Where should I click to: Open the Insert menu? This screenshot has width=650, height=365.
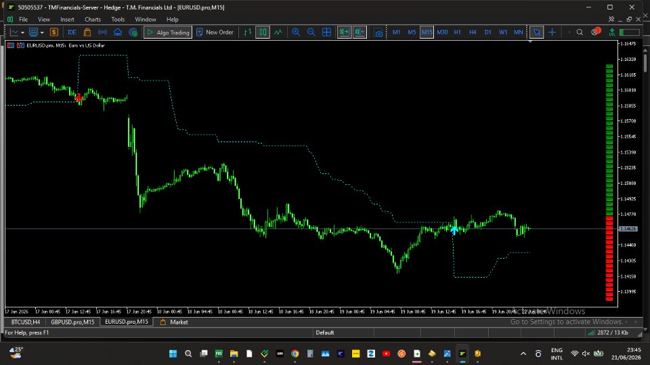[x=67, y=19]
